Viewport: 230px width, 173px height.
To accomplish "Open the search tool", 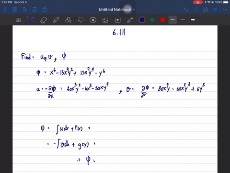I will (24, 10).
